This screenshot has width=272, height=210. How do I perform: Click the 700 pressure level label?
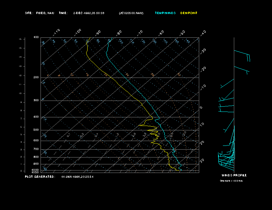pos(36,149)
